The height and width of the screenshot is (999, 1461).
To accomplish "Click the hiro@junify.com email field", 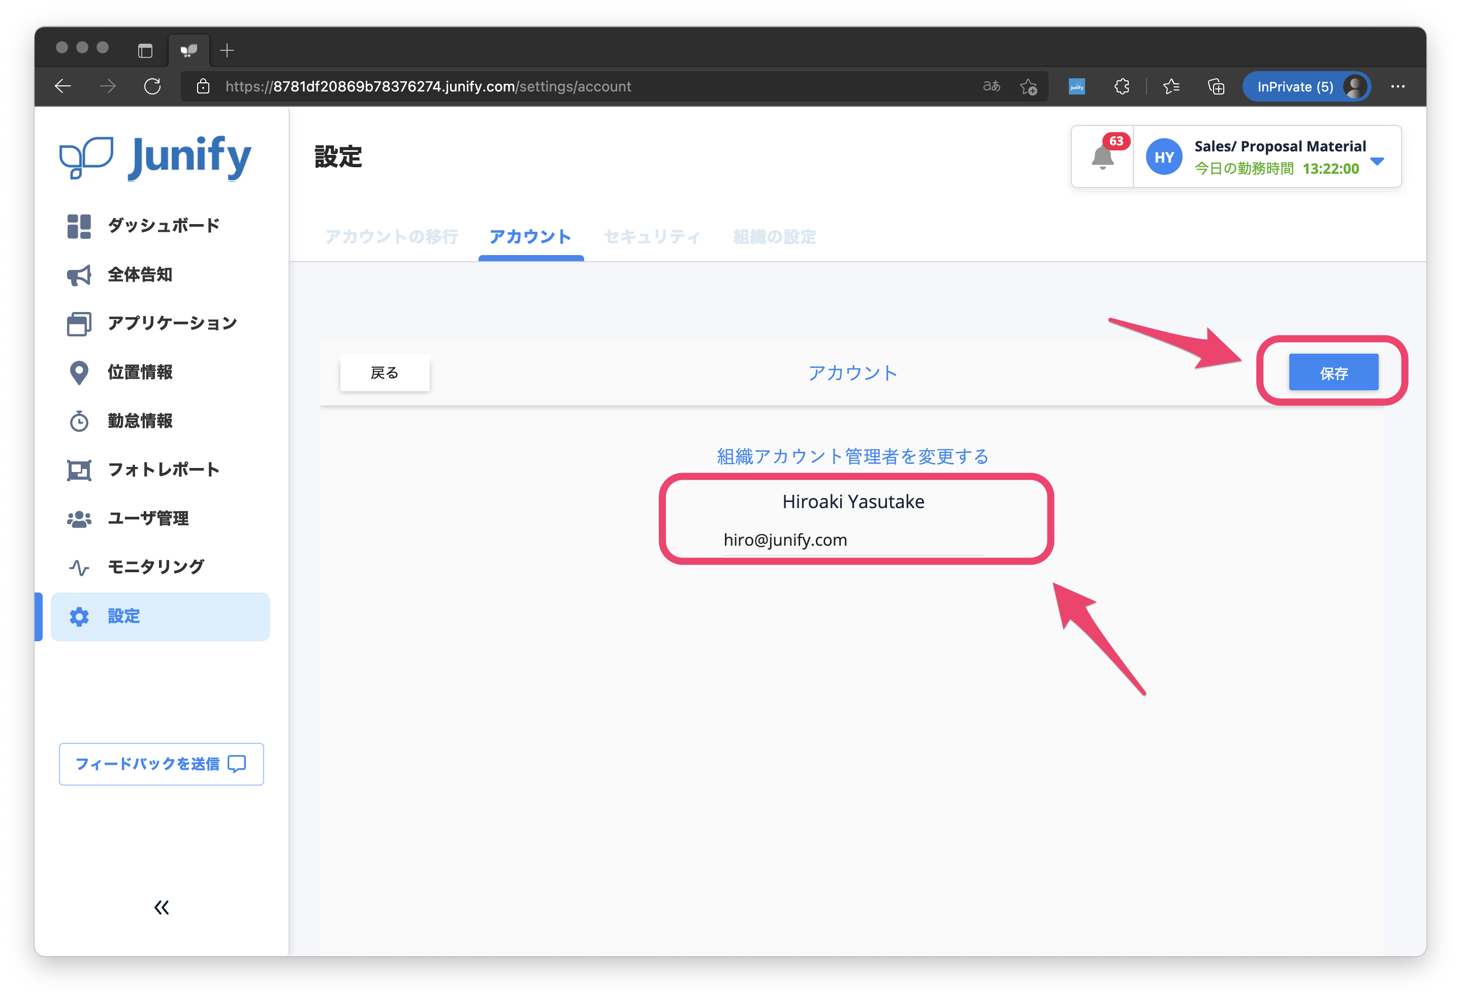I will (852, 540).
